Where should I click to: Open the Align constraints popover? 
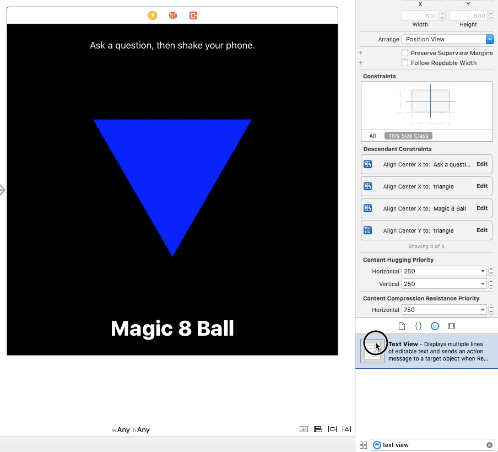(x=318, y=429)
